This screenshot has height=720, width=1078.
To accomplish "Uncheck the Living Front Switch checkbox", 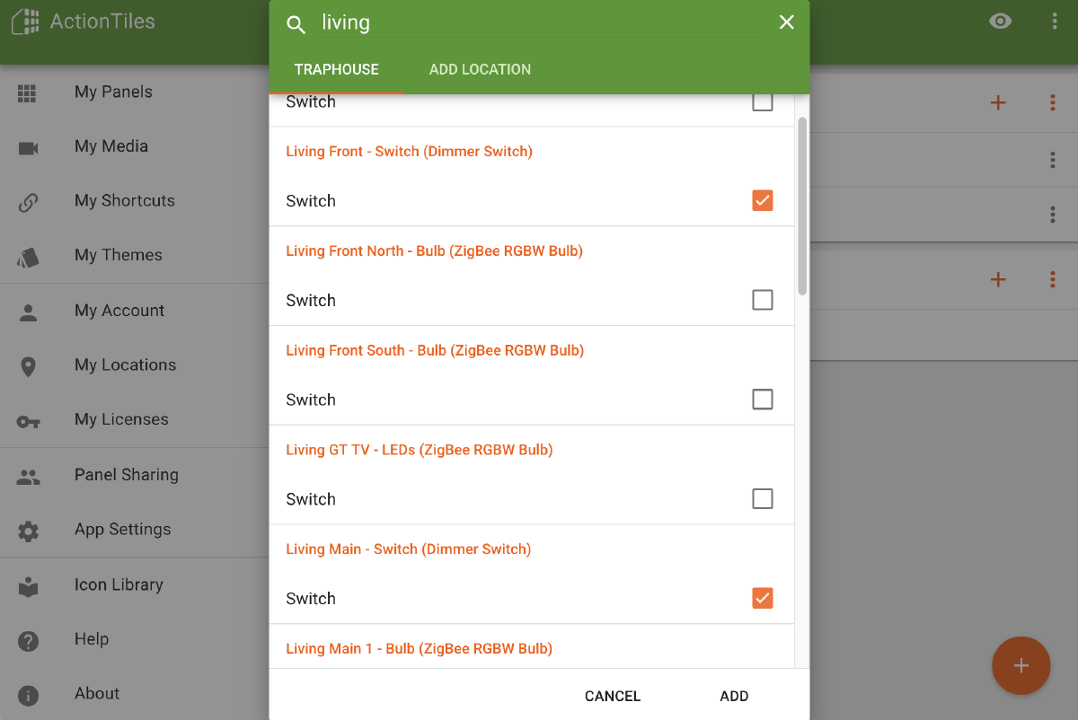I will tap(762, 200).
